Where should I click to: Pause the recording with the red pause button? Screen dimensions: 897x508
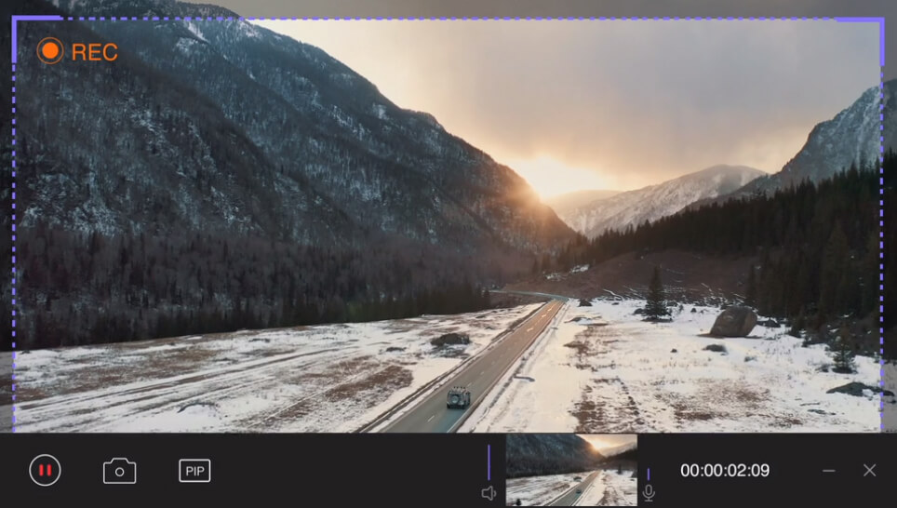[46, 470]
